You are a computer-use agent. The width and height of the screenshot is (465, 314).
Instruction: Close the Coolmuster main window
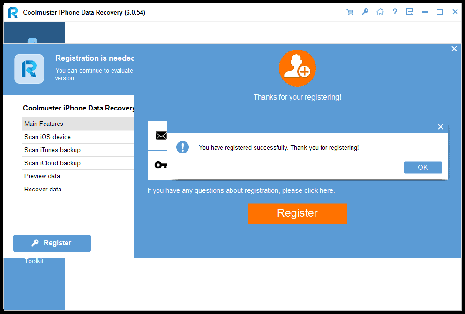(x=455, y=12)
